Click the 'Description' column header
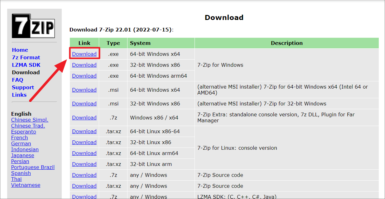The width and height of the screenshot is (385, 199). 287,43
